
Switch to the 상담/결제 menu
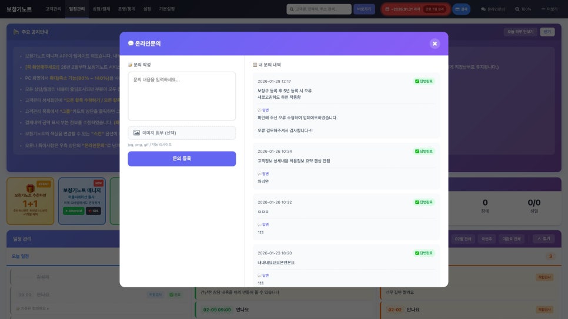click(x=101, y=9)
